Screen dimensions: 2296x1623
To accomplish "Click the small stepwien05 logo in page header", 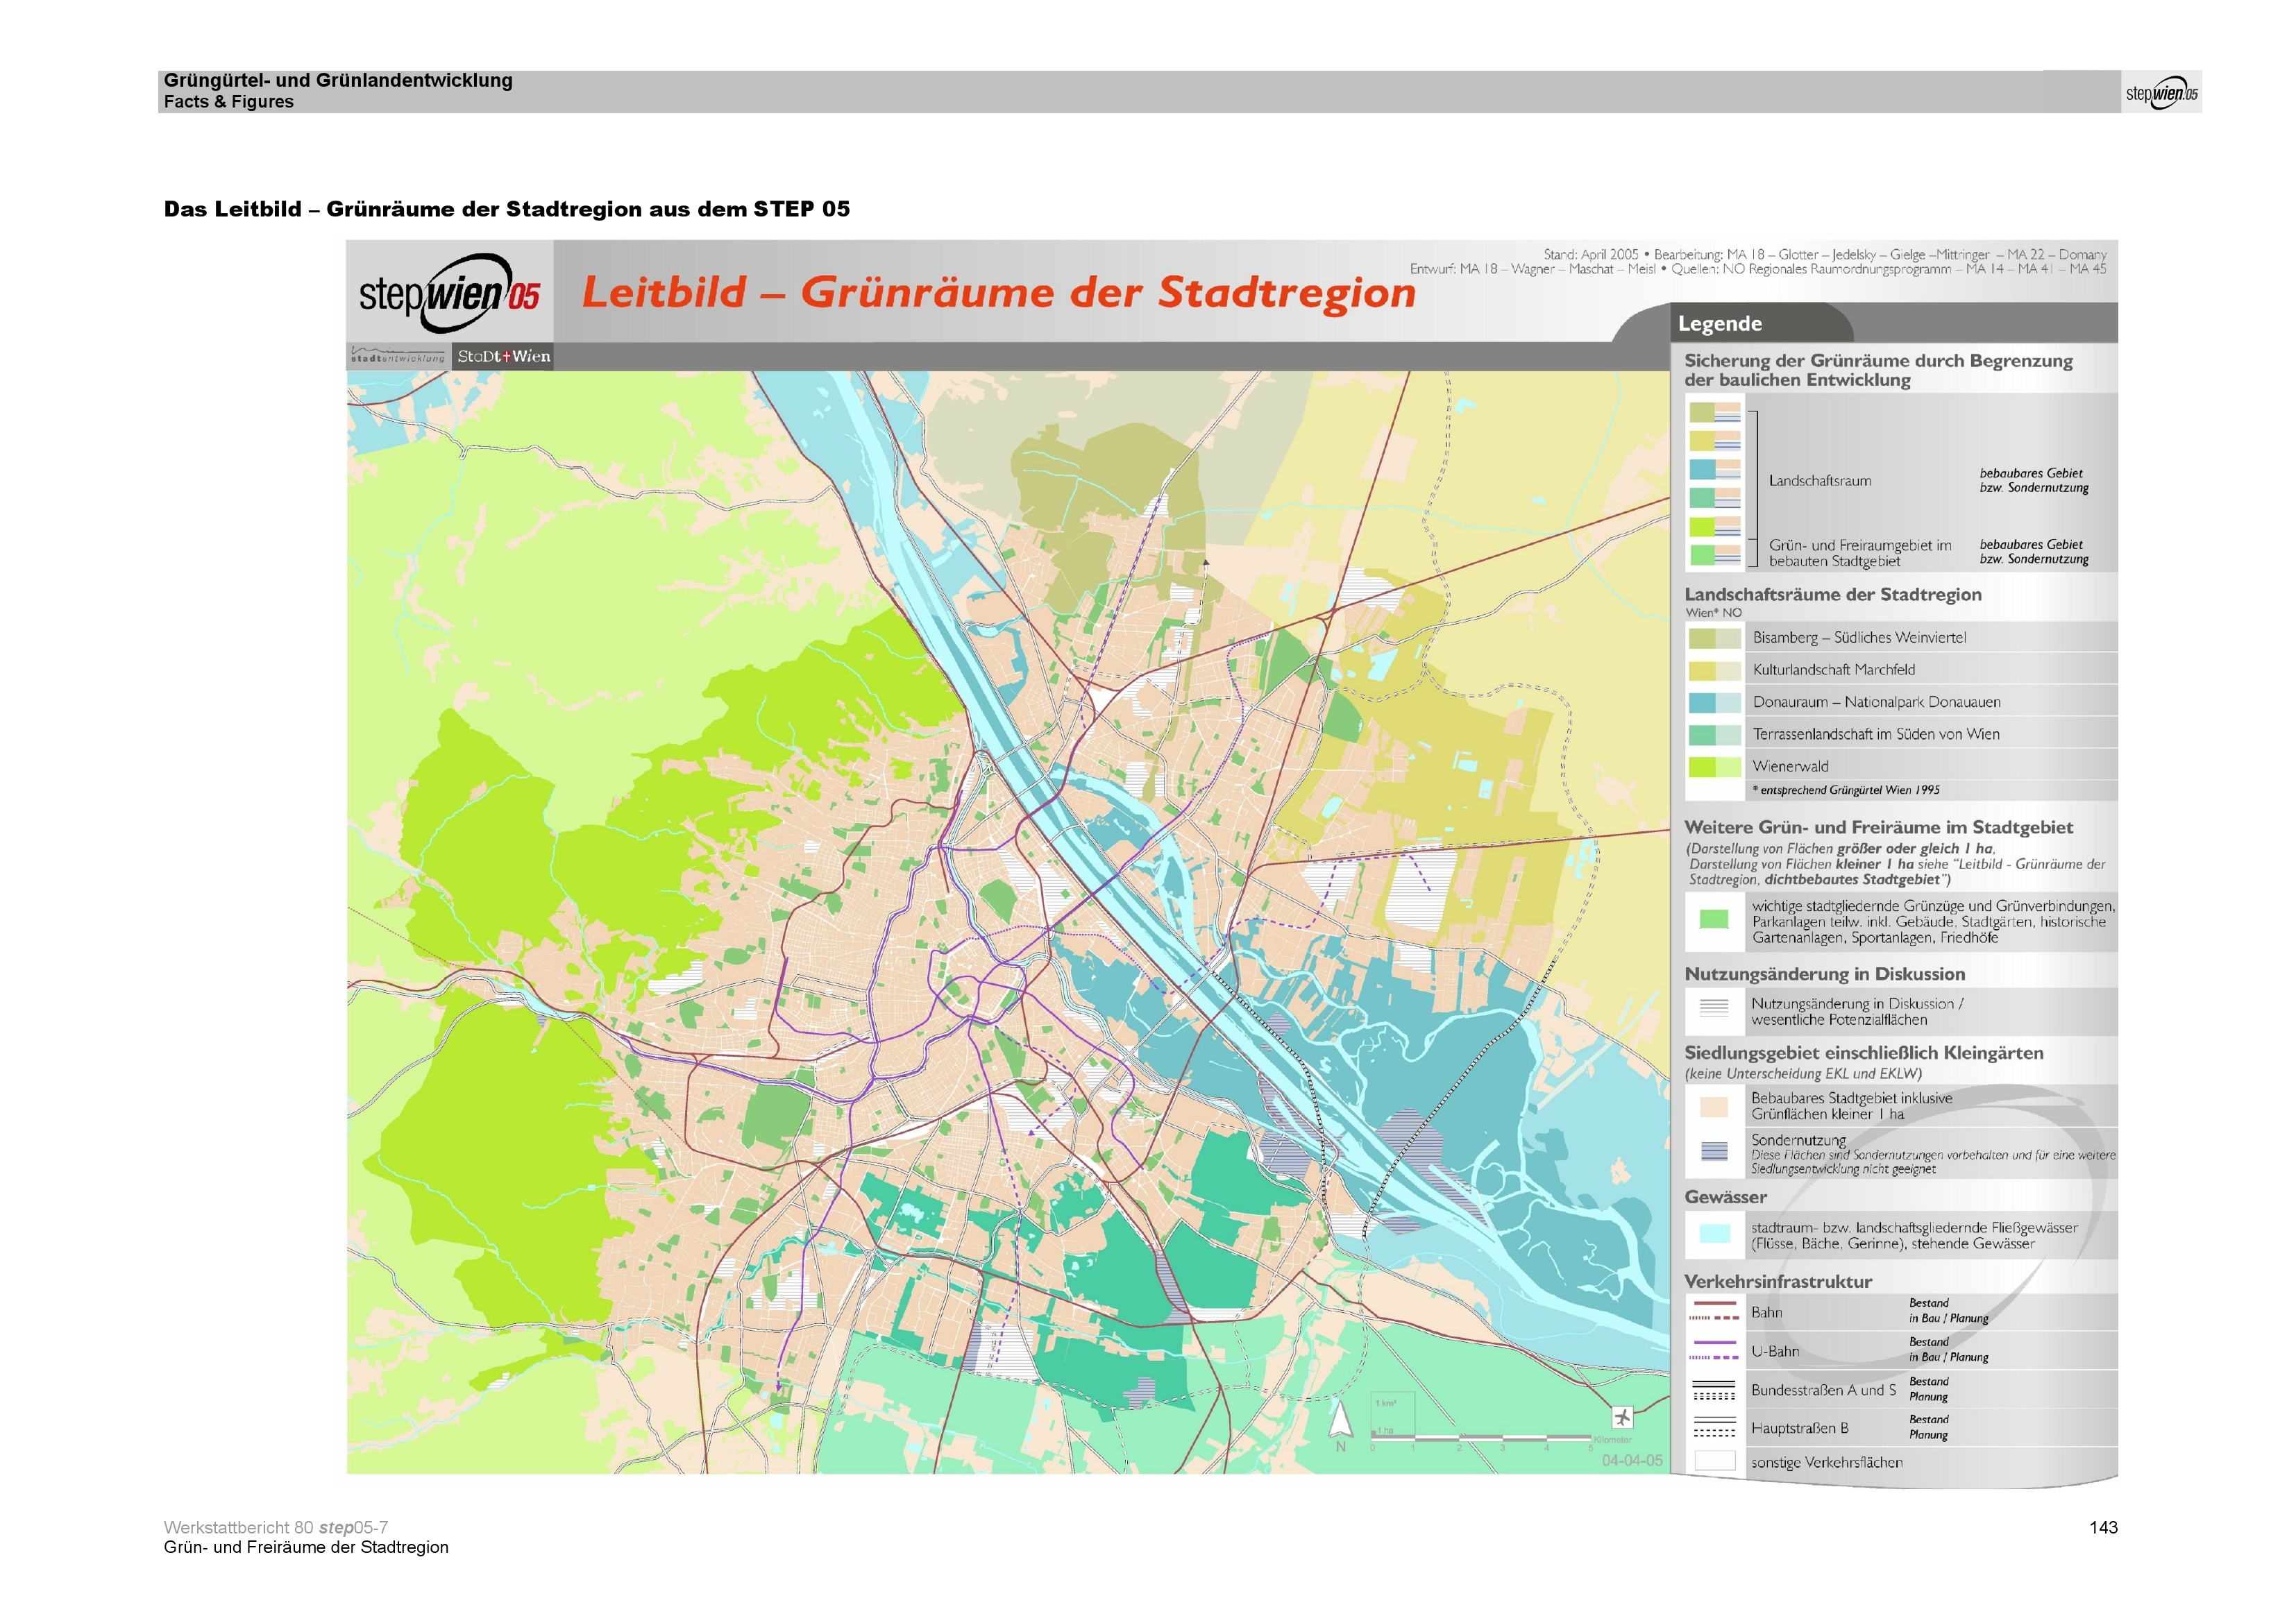I will coord(2161,93).
